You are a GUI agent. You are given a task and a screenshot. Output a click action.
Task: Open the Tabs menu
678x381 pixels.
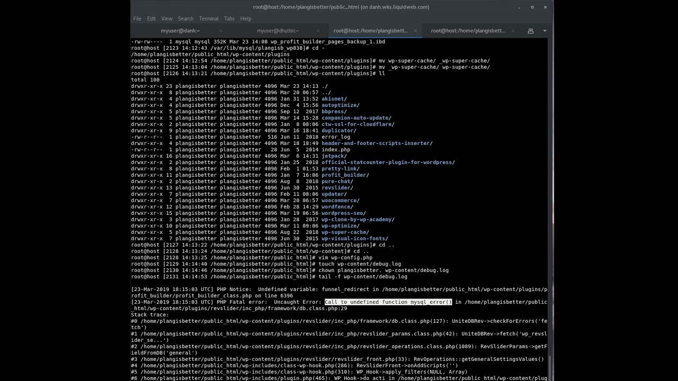229,19
